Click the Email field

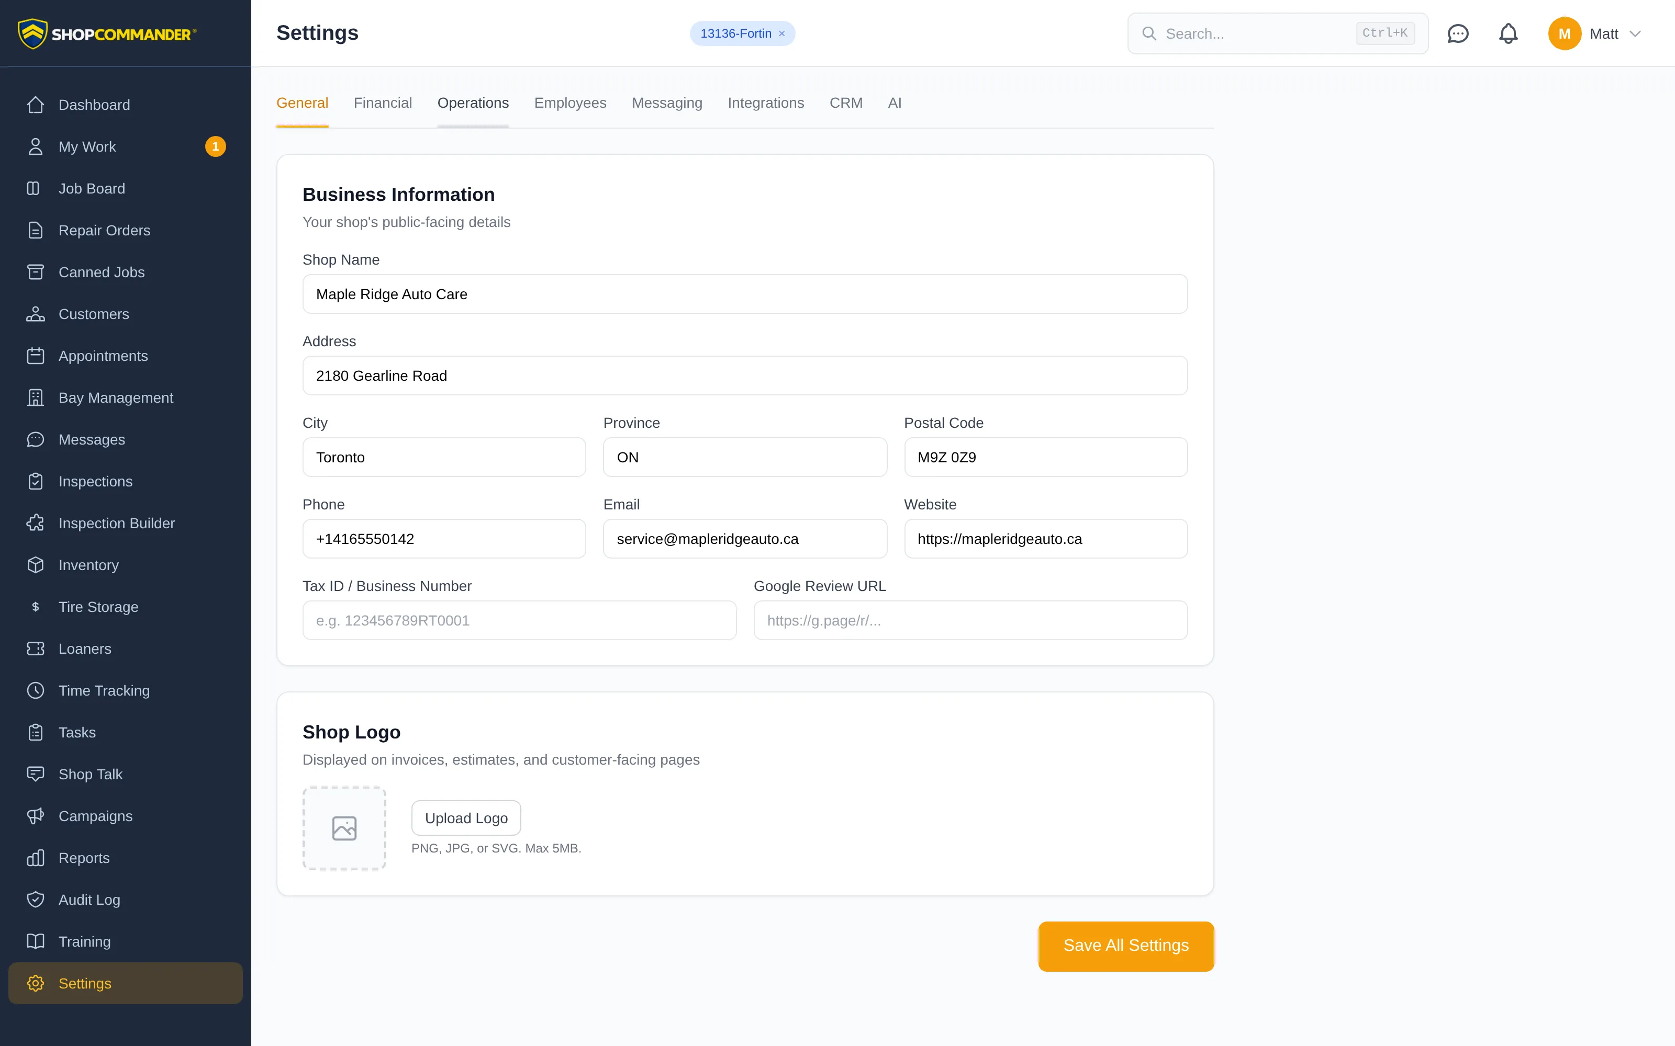tap(745, 539)
